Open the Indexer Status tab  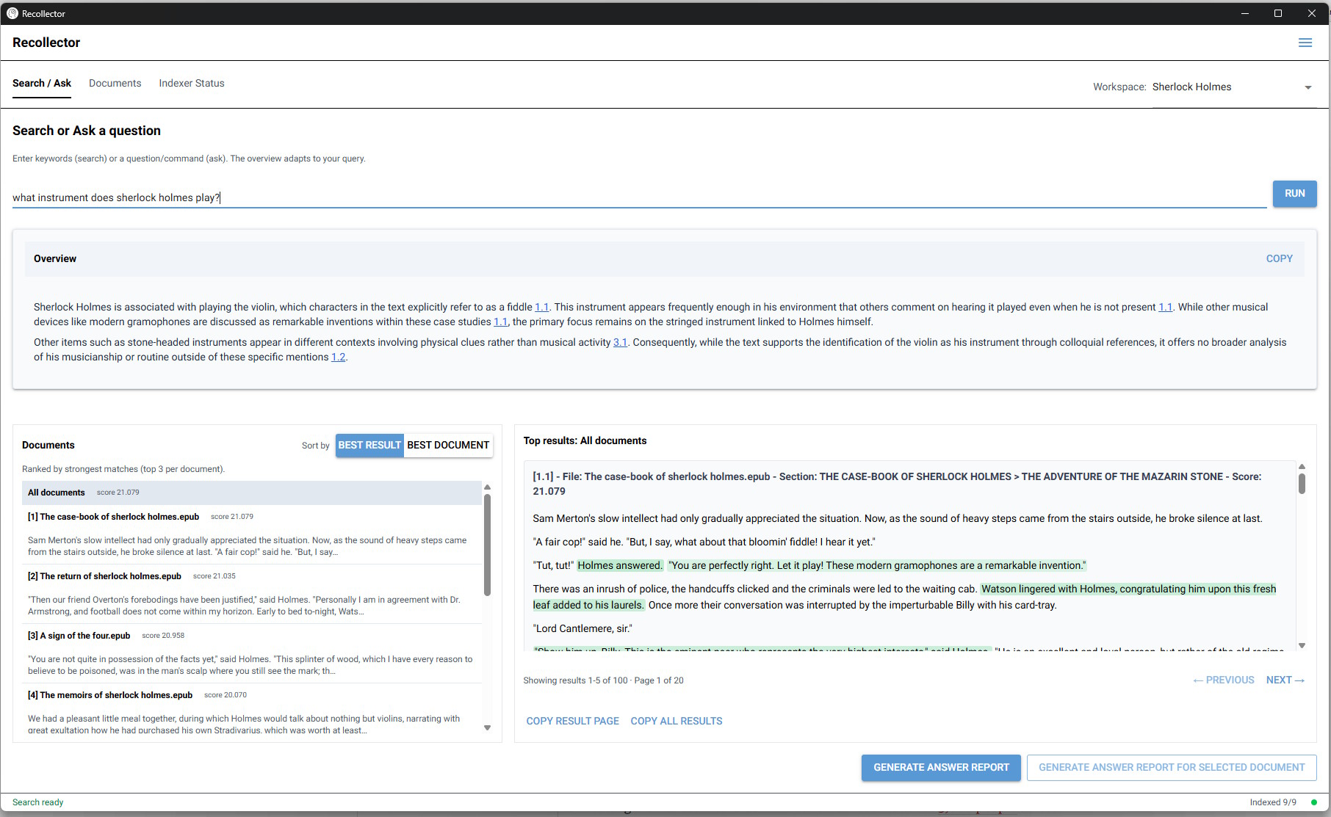192,83
